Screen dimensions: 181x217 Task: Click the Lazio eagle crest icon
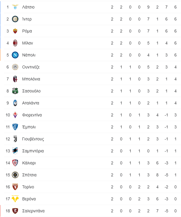click(x=15, y=7)
